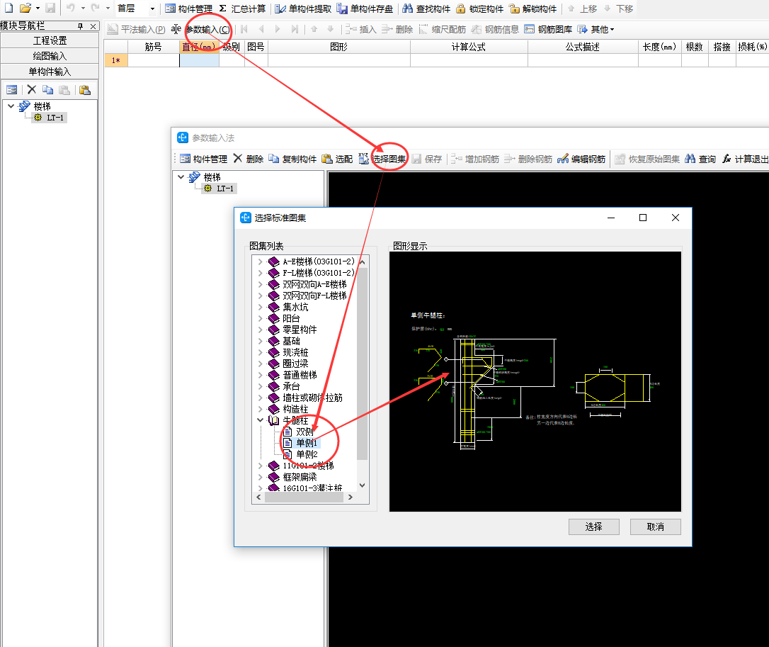Click 查询 in 参数输入法 toolbar
The width and height of the screenshot is (769, 647).
click(700, 159)
